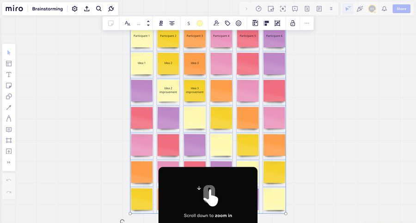Select the frame tool
The image size is (416, 223).
pyautogui.click(x=9, y=141)
